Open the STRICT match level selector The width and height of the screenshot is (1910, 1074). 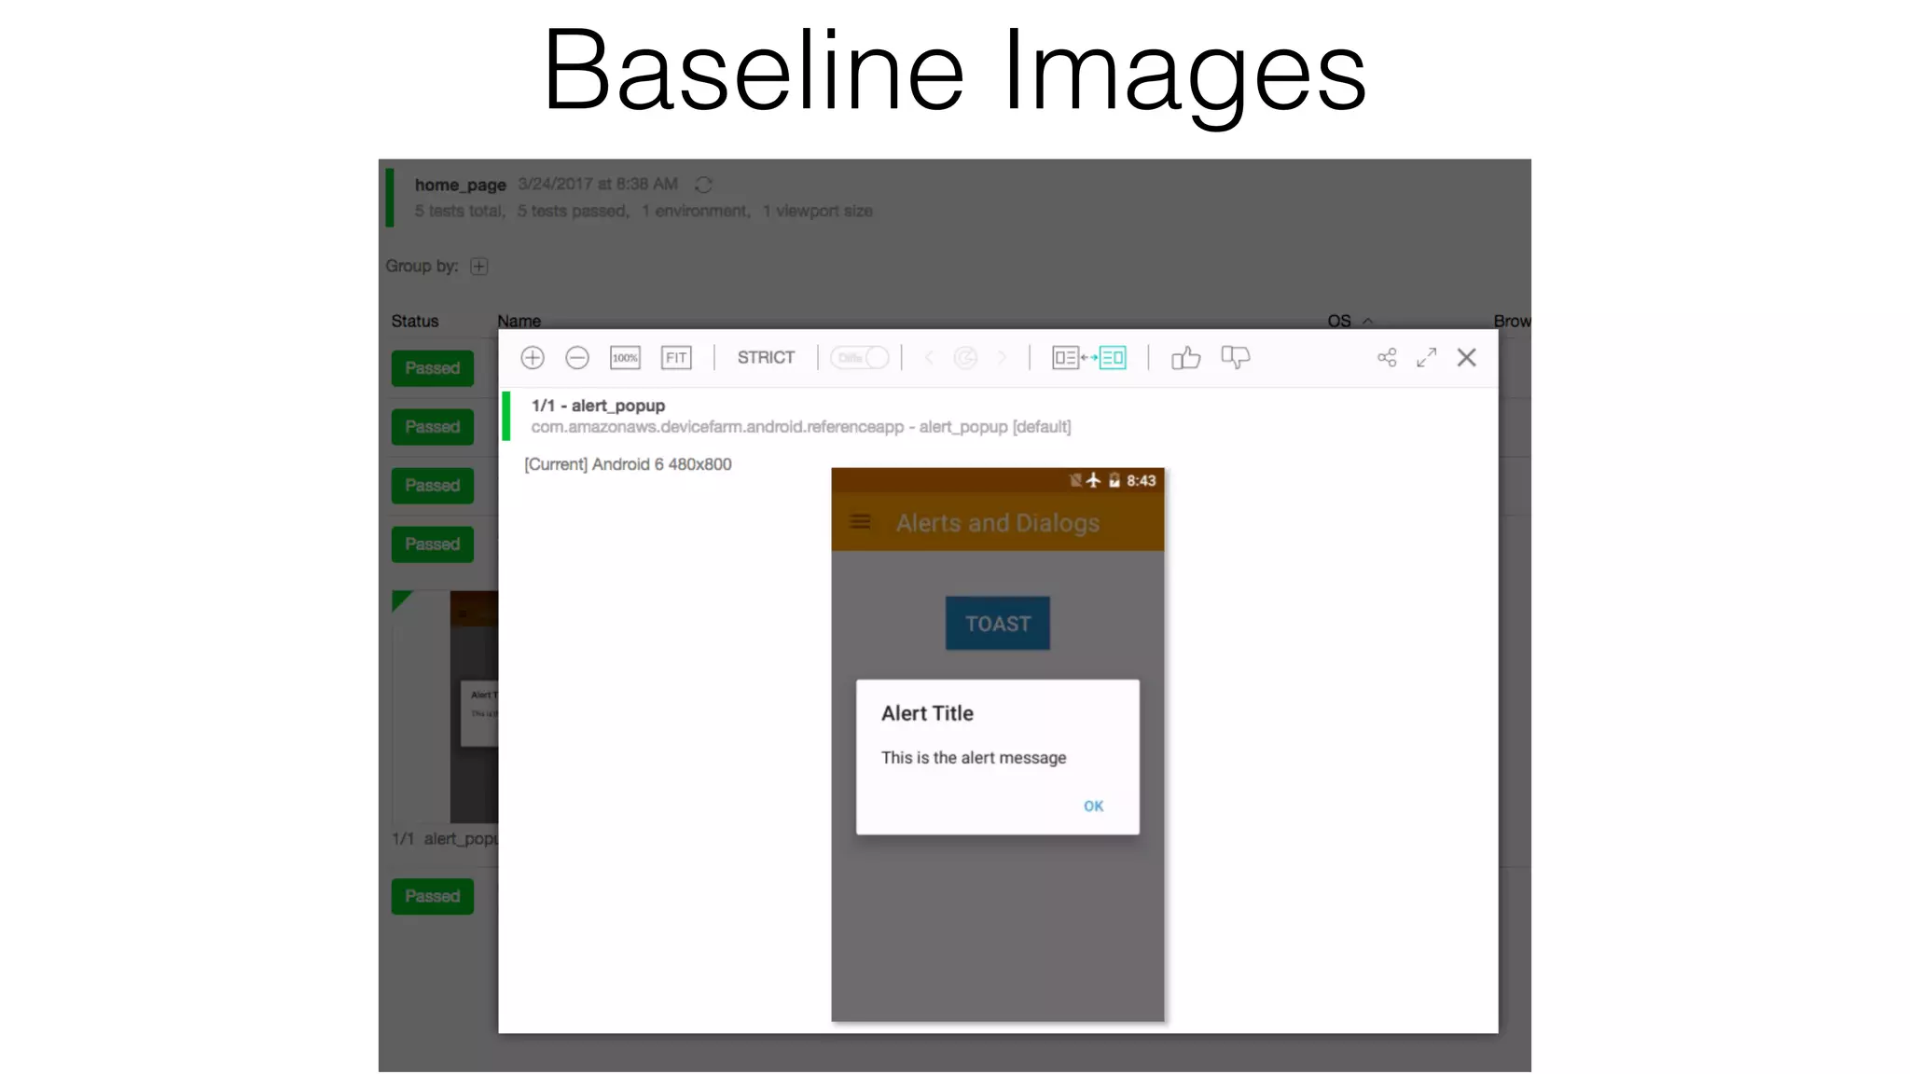point(766,358)
